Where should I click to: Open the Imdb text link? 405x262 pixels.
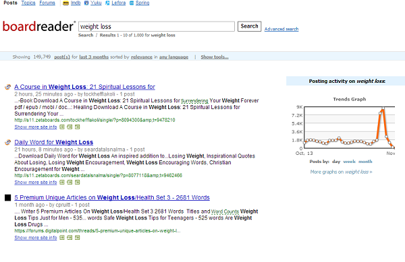click(76, 3)
